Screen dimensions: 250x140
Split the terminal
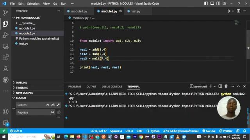point(220,86)
